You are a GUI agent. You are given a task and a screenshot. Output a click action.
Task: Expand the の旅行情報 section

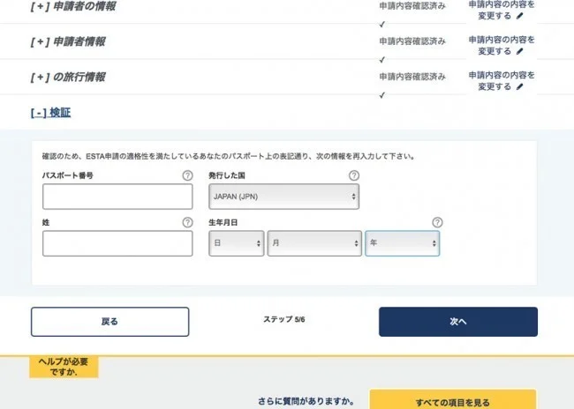[x=69, y=77]
